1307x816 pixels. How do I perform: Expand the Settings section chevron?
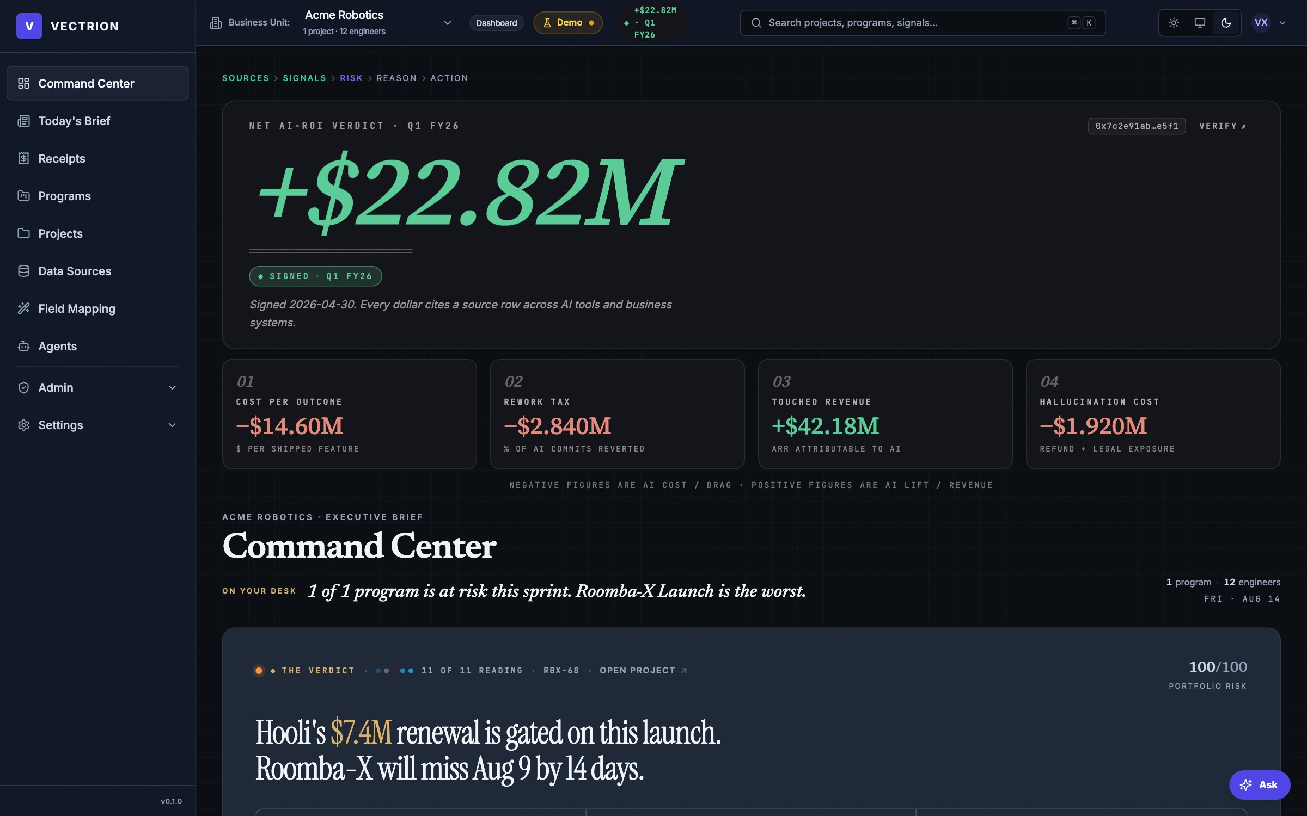click(x=172, y=425)
